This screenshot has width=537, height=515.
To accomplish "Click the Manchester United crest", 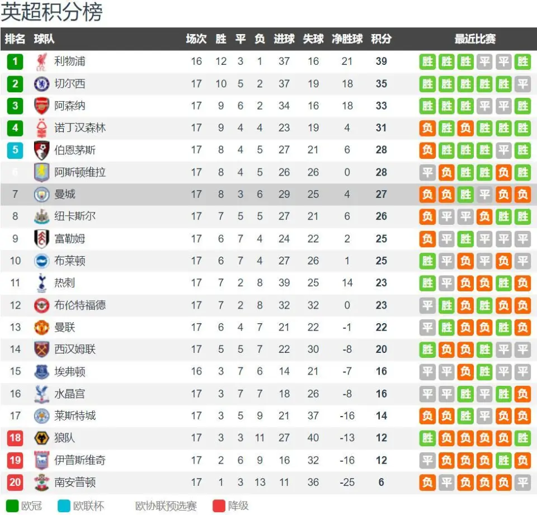I will tap(42, 327).
